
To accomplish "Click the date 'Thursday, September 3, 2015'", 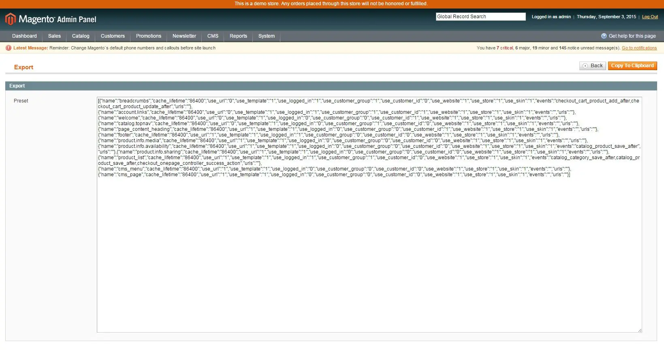I will (606, 17).
